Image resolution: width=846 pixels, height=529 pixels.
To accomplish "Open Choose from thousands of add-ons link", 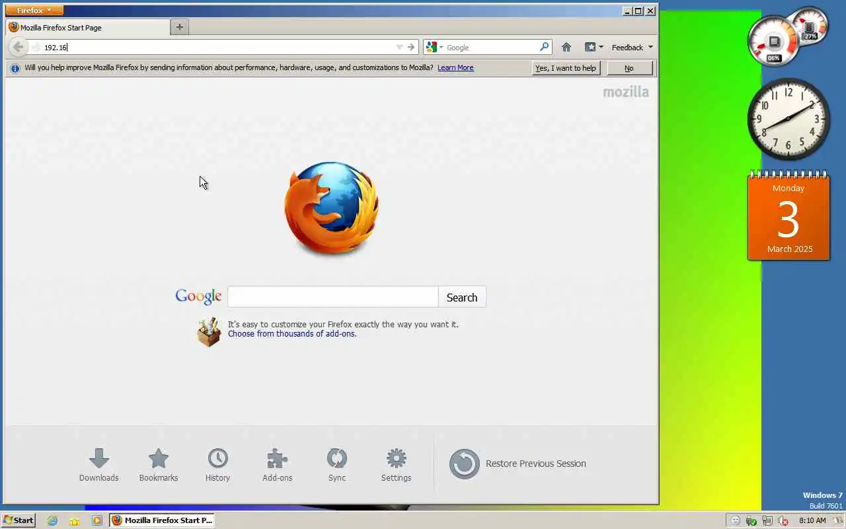I will pos(292,334).
